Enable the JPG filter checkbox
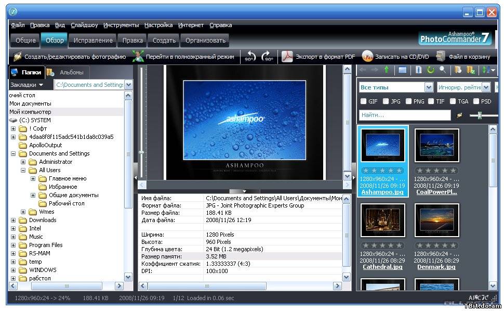 click(x=386, y=101)
